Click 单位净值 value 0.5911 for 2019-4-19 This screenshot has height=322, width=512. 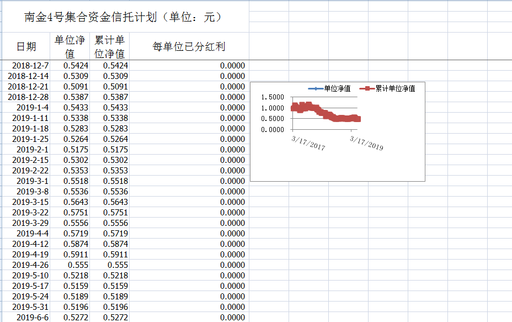(70, 254)
